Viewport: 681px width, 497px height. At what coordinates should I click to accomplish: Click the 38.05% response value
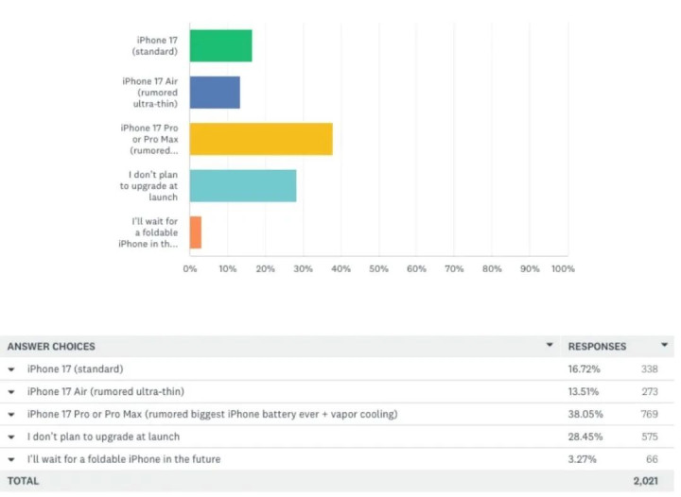(585, 414)
